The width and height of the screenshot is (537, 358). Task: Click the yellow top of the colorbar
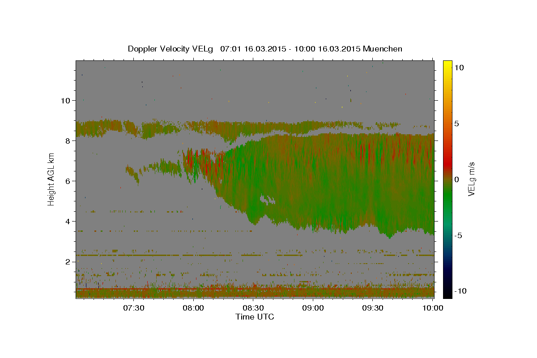[447, 65]
